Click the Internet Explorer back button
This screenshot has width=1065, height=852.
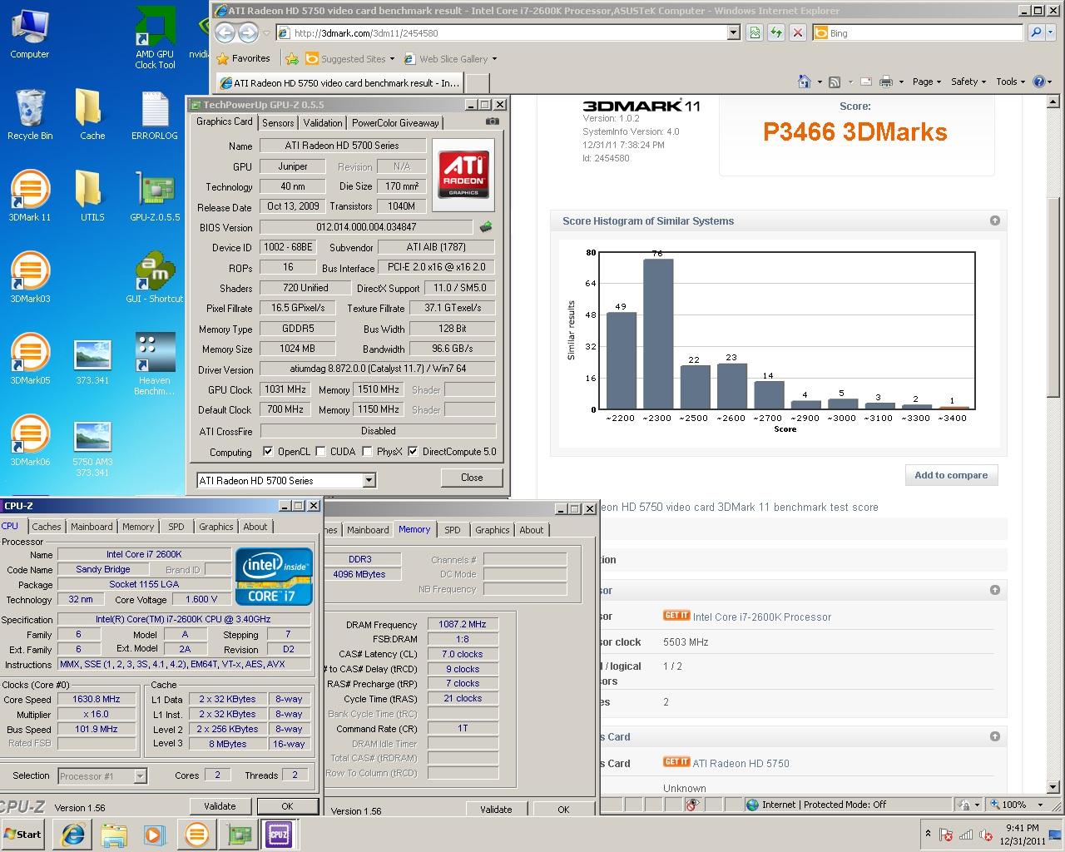click(x=225, y=32)
